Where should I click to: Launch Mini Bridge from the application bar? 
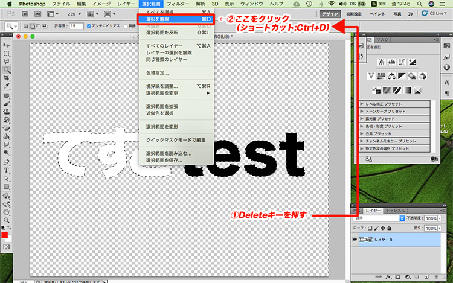point(37,14)
